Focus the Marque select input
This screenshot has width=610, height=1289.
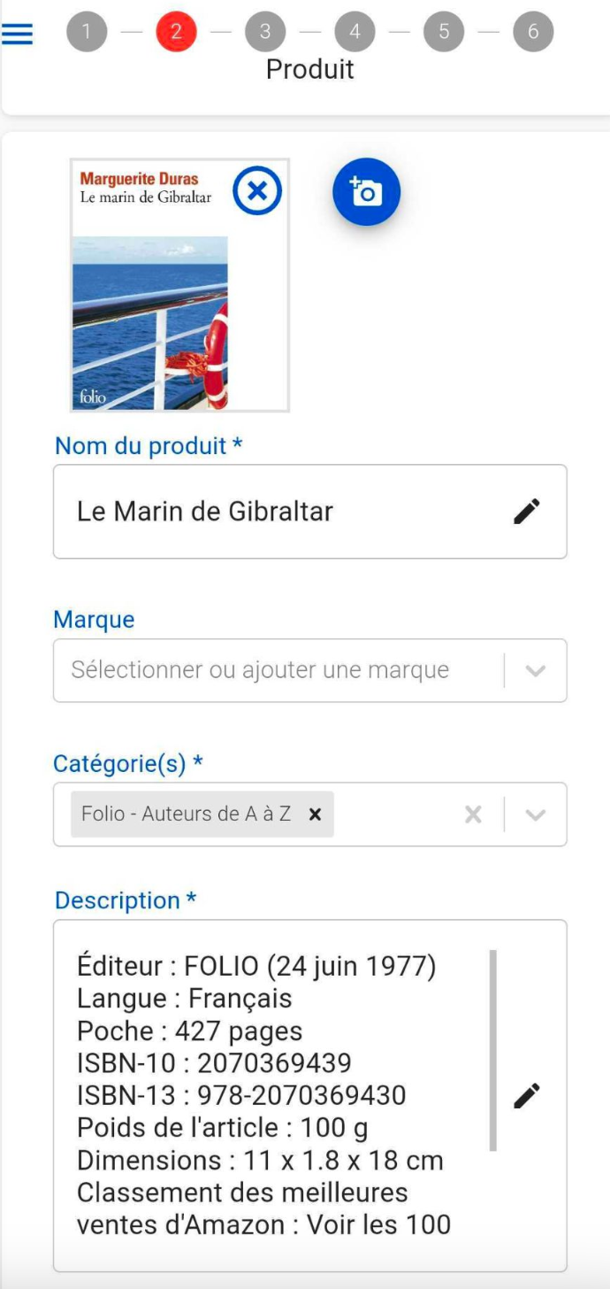click(278, 670)
